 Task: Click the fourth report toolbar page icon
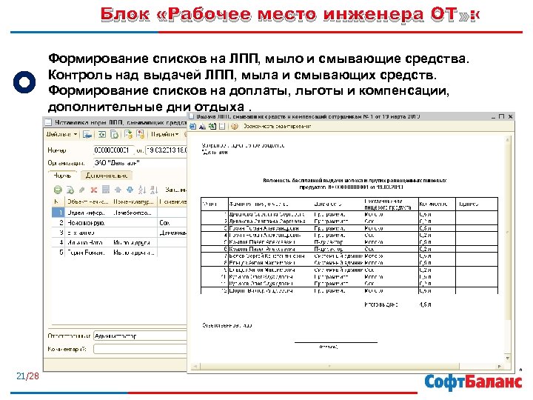(222, 127)
